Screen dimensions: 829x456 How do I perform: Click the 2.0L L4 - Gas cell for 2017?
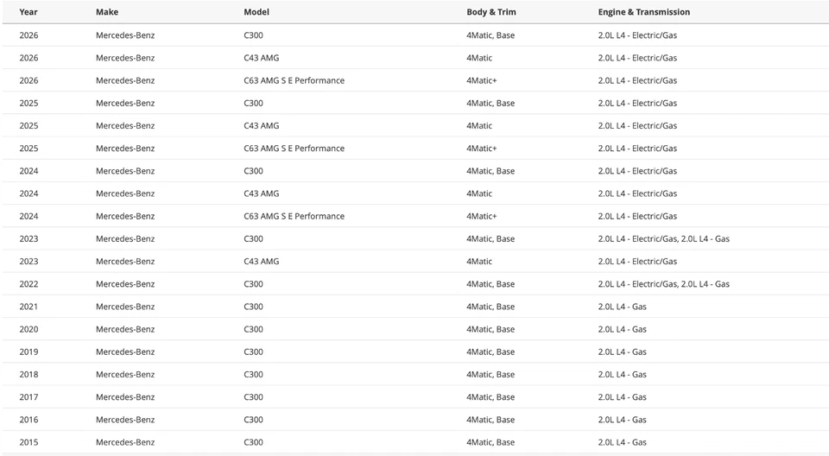tap(622, 397)
